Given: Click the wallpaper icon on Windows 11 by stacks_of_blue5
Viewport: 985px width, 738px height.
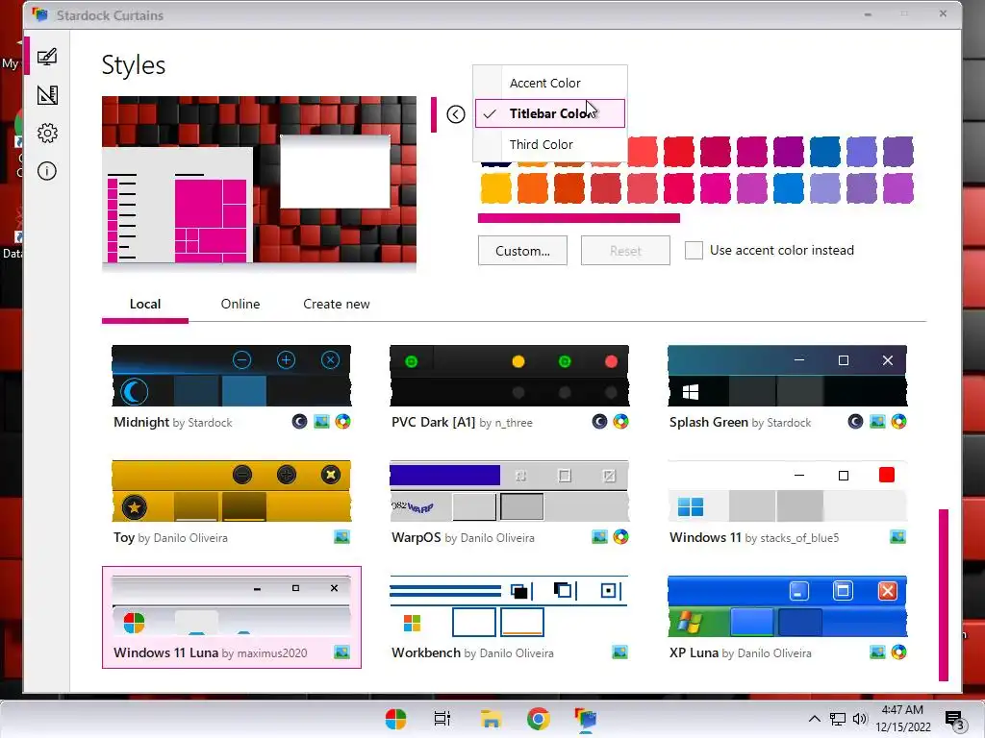Looking at the screenshot, I should 897,537.
